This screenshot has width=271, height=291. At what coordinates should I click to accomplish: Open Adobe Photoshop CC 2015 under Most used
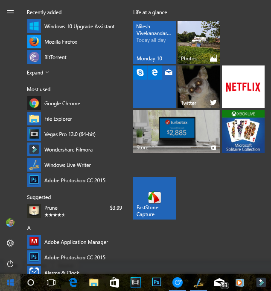[75, 181]
